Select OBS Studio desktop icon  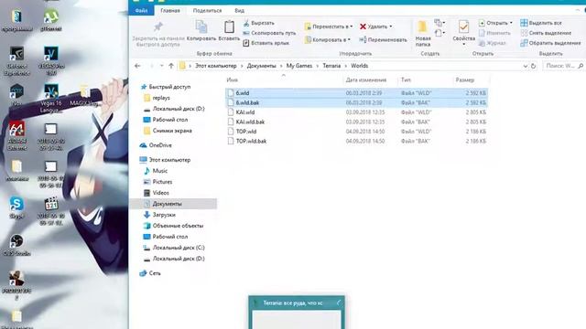tap(16, 245)
